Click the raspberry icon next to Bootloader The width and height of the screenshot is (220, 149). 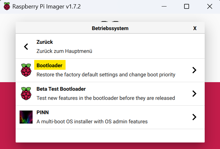tap(26, 70)
